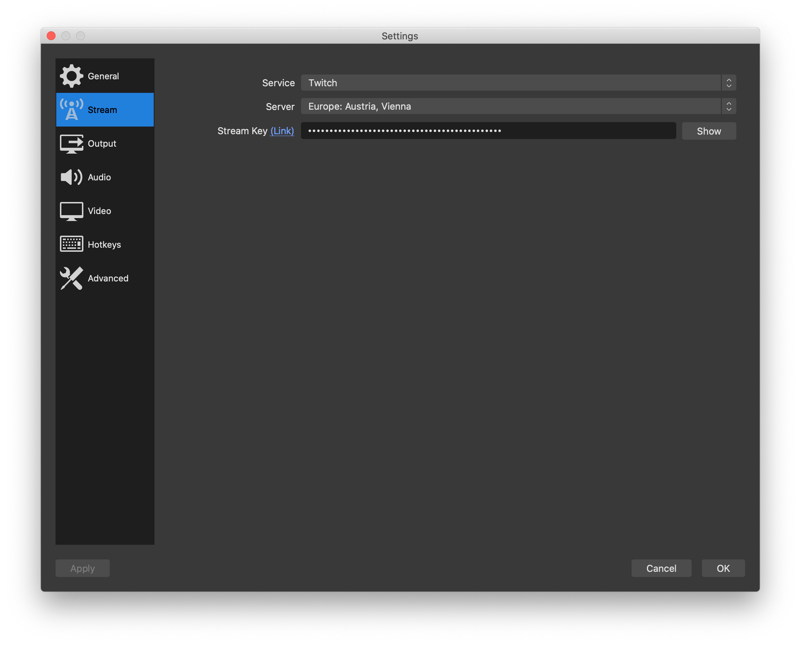Click Cancel to discard settings
Screen dimensions: 801x646
pos(661,568)
